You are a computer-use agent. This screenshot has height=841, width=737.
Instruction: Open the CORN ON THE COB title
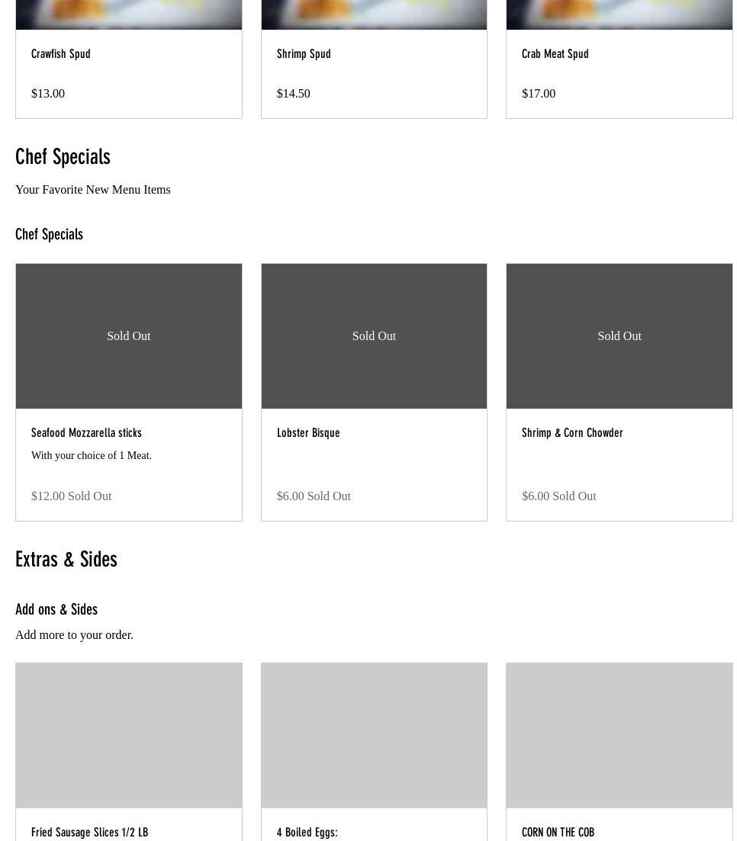click(x=558, y=833)
